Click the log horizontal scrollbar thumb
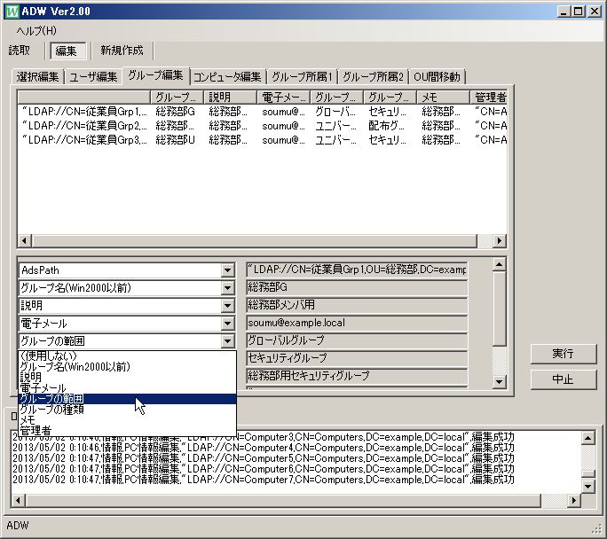 (283, 500)
